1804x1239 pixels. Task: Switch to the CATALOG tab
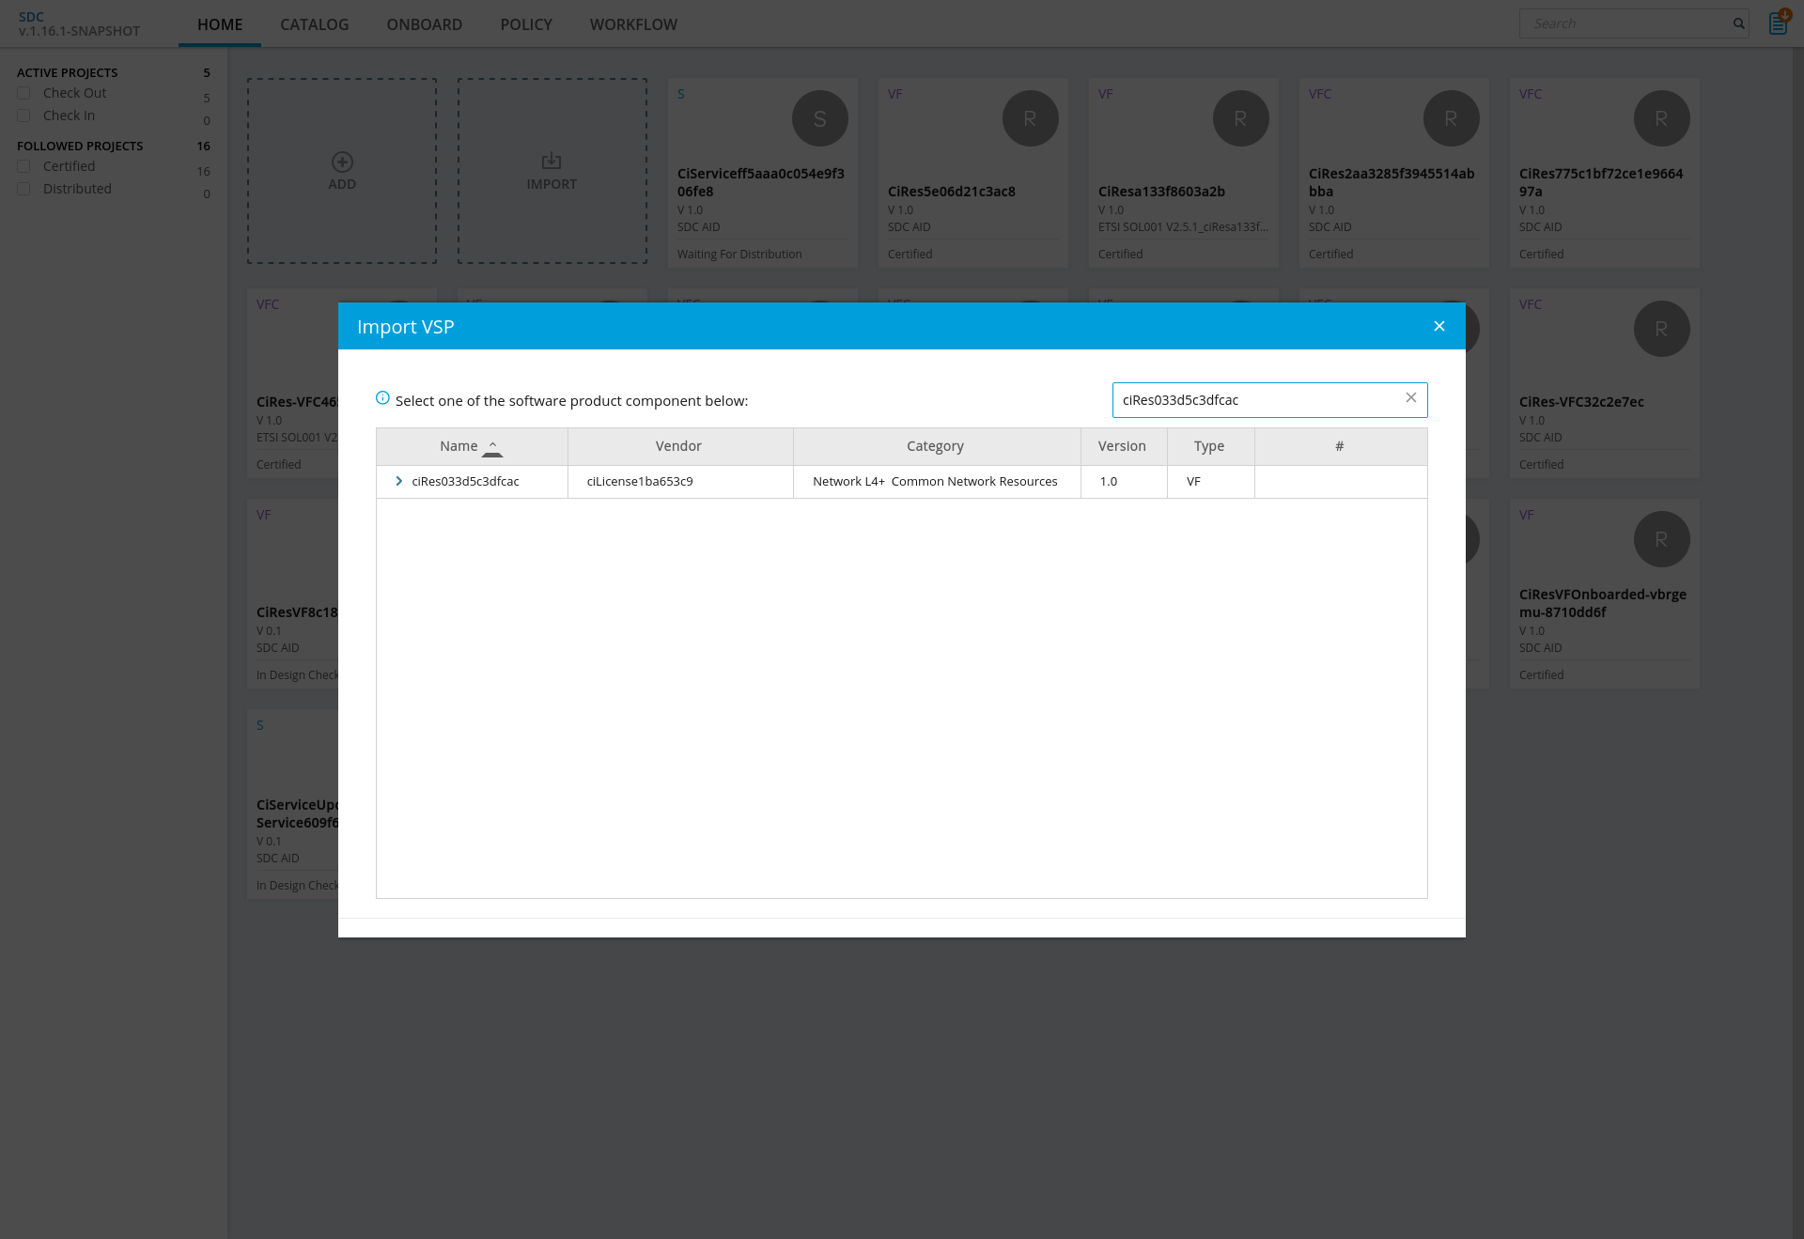point(314,24)
